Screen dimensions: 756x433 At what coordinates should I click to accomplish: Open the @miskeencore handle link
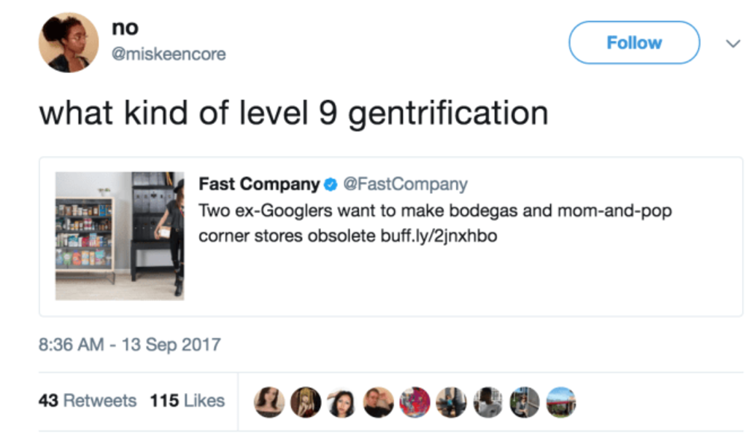pos(169,55)
